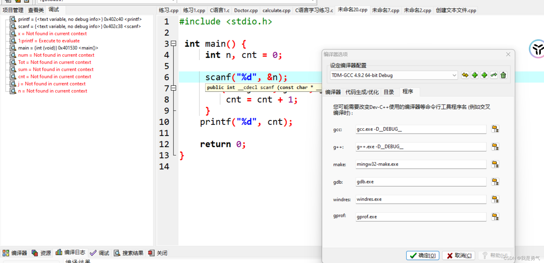Open the 查看类 side panel tab

(36, 10)
